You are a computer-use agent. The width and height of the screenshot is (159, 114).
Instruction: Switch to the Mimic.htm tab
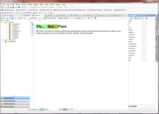62,16
